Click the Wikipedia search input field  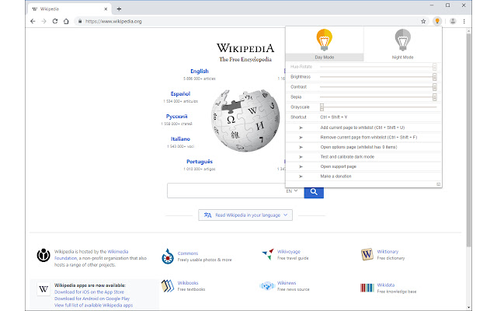tap(226, 190)
